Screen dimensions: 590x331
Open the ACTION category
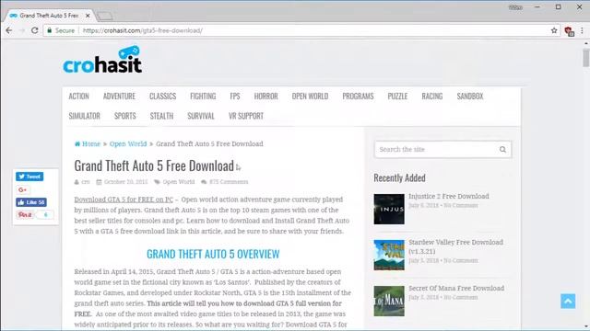point(78,96)
